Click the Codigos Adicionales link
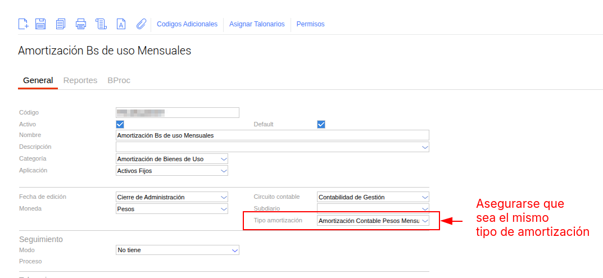 coord(187,24)
